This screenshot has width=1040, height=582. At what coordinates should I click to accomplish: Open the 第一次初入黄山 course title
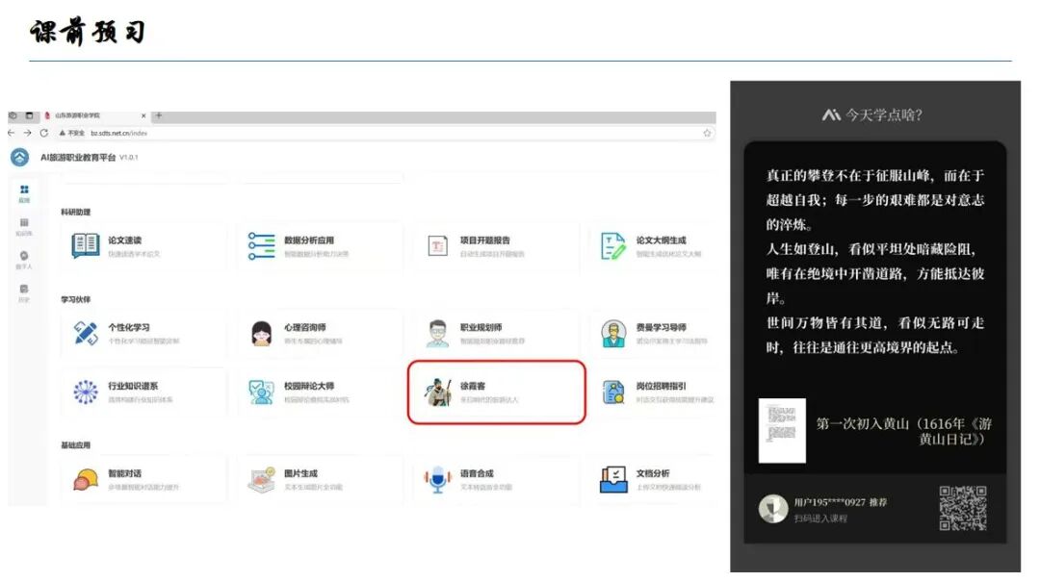point(903,432)
